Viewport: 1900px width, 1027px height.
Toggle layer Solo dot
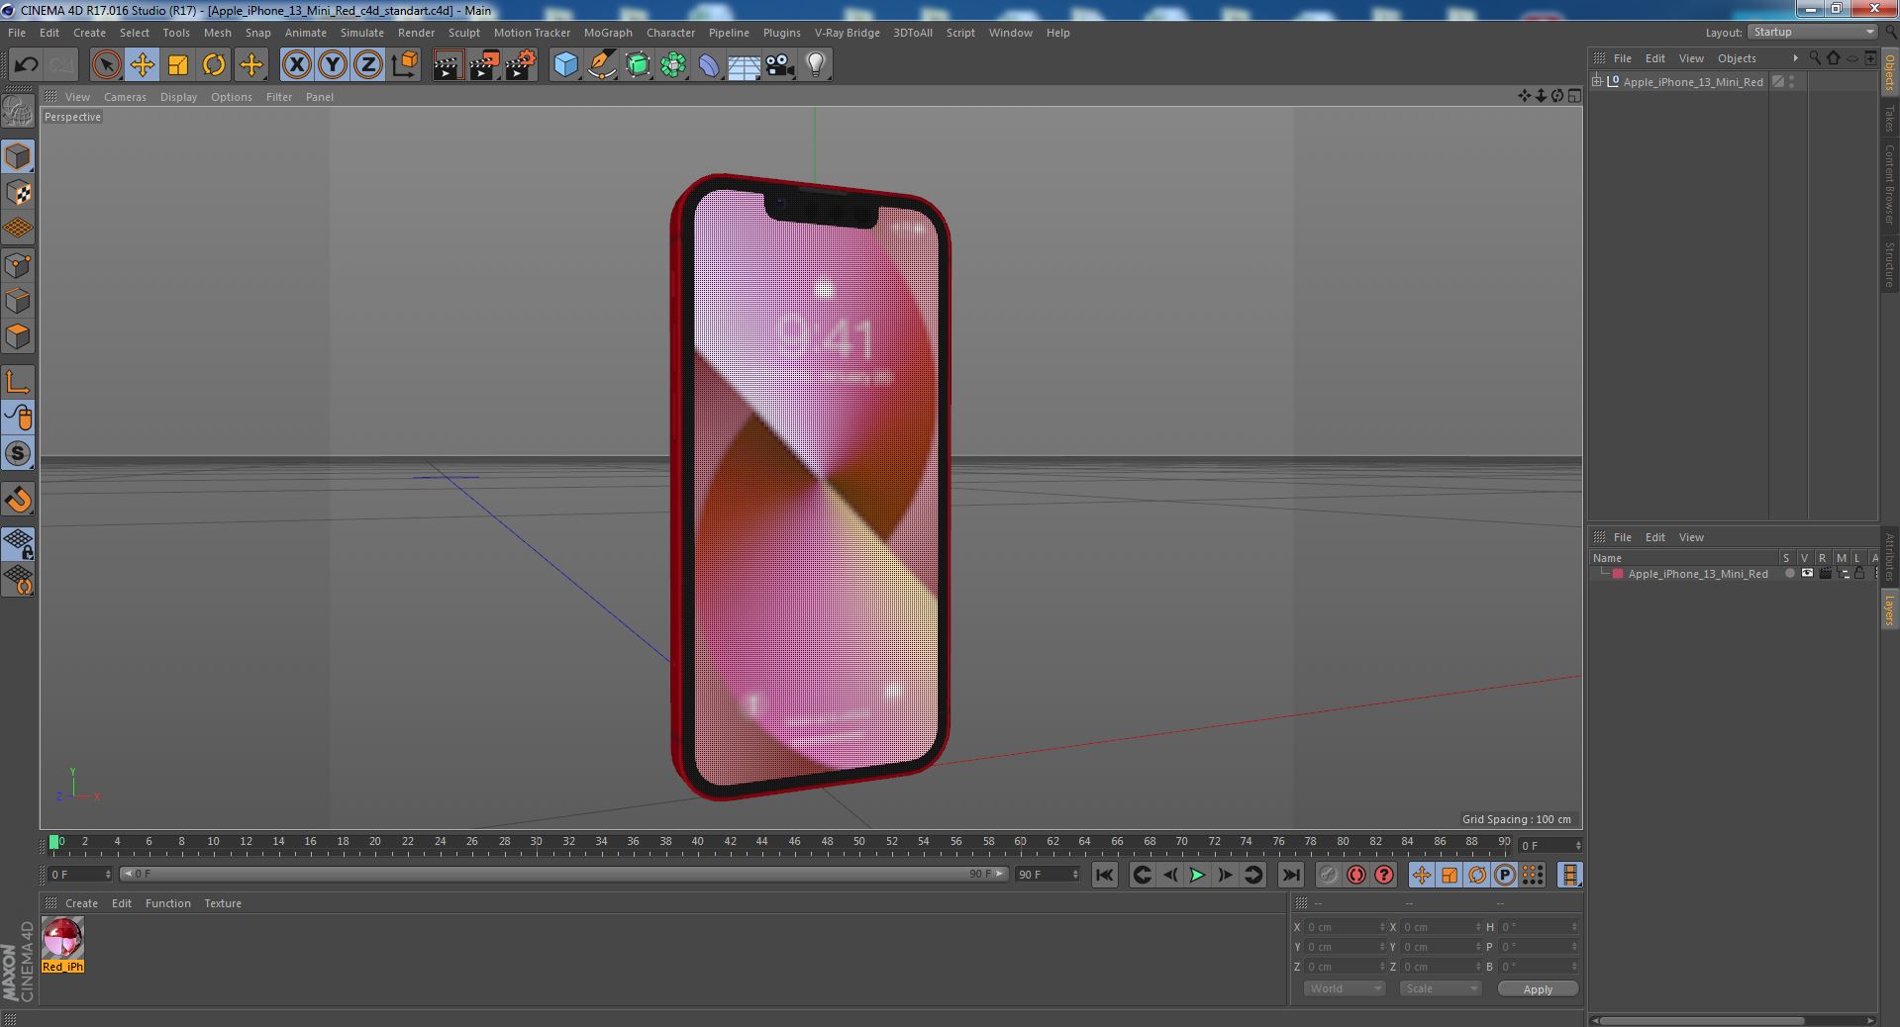pyautogui.click(x=1789, y=574)
